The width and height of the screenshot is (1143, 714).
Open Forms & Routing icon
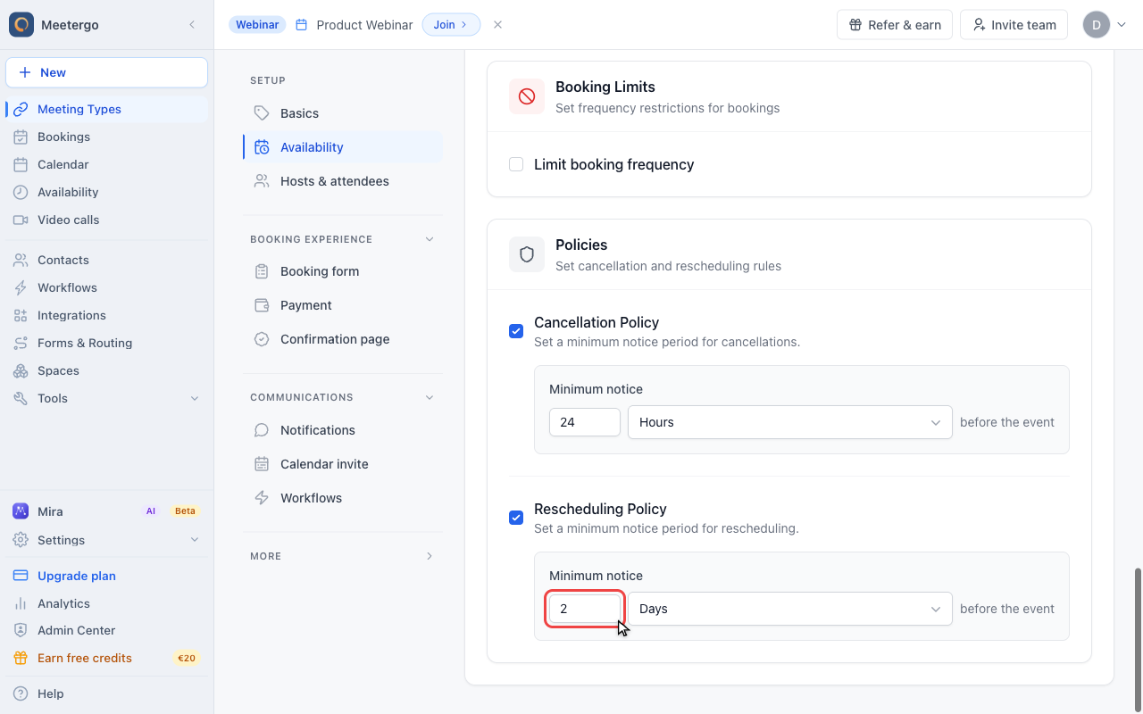21,343
